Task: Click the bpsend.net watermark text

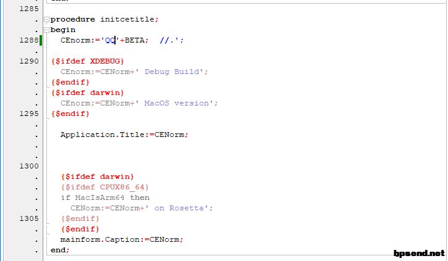Action: (x=419, y=254)
